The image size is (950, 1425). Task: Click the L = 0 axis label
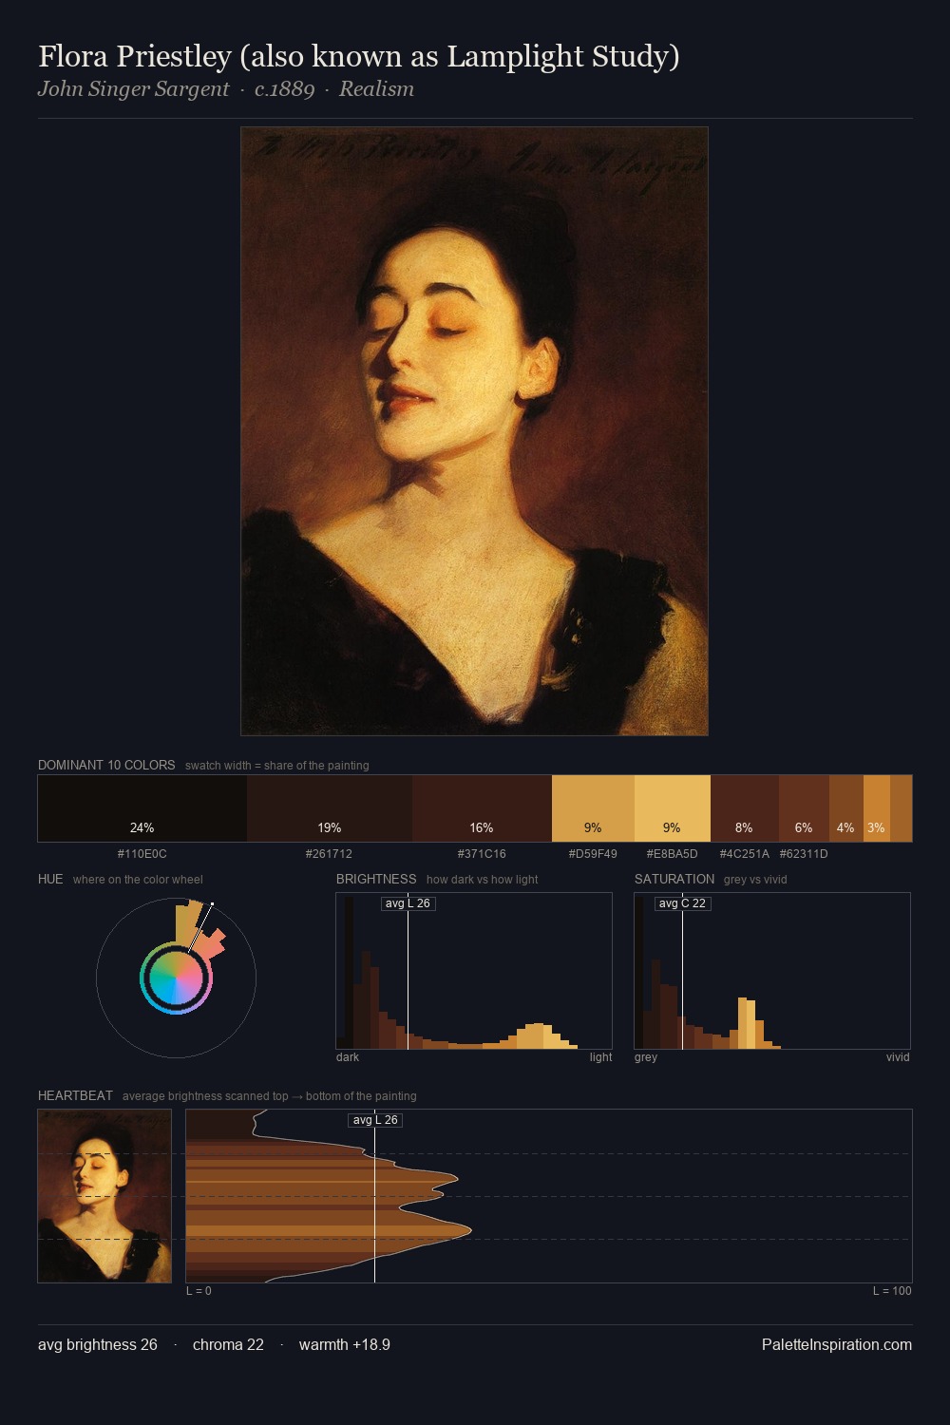199,1291
